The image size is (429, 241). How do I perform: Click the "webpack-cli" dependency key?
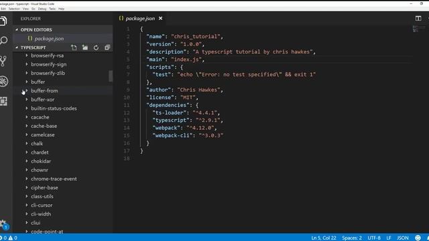point(173,135)
